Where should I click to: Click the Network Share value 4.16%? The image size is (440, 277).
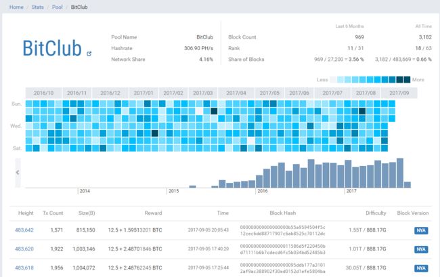point(206,60)
